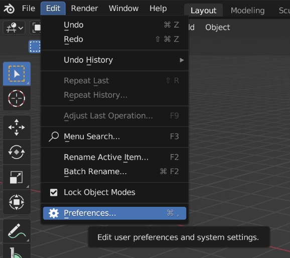Viewport: 290px width, 258px height.
Task: Select the Measure tool icon
Action: coord(17,252)
